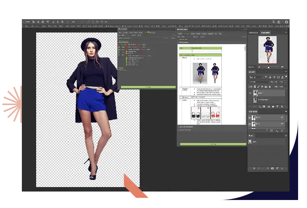Select the Paths panel tab
The image size is (307, 208).
pyautogui.click(x=251, y=136)
